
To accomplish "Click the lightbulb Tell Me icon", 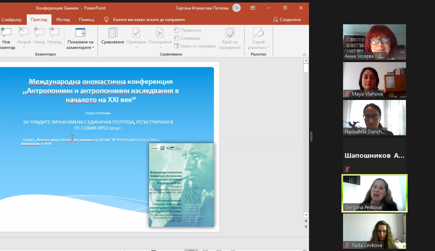I will (x=106, y=20).
